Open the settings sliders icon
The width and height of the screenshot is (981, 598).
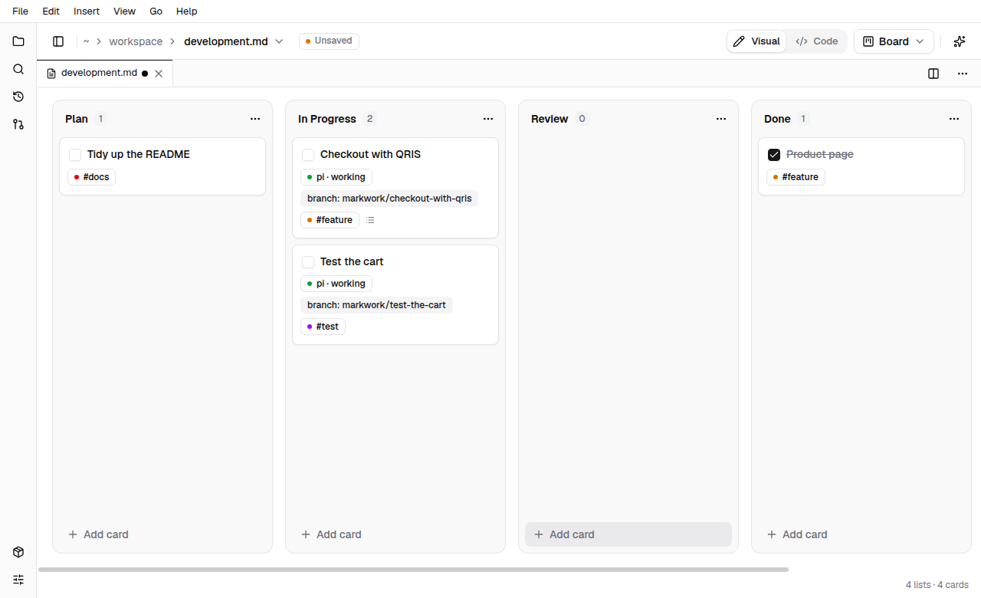(x=18, y=580)
